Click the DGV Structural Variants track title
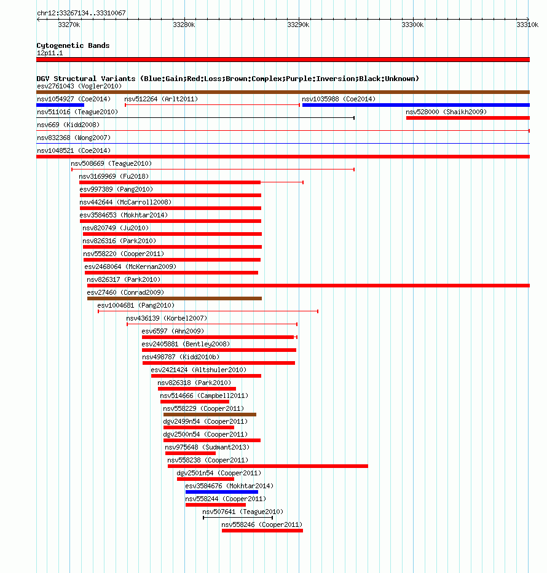The height and width of the screenshot is (573, 547). (x=228, y=79)
